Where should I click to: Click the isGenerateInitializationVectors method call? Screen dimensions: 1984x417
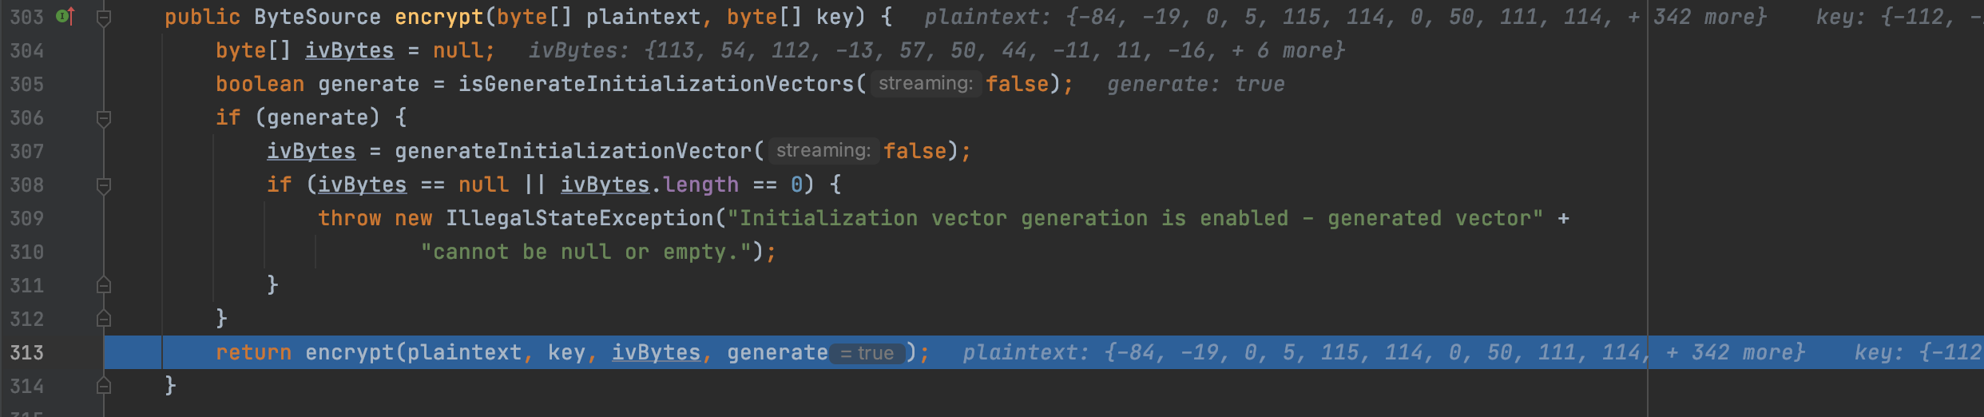coord(655,84)
